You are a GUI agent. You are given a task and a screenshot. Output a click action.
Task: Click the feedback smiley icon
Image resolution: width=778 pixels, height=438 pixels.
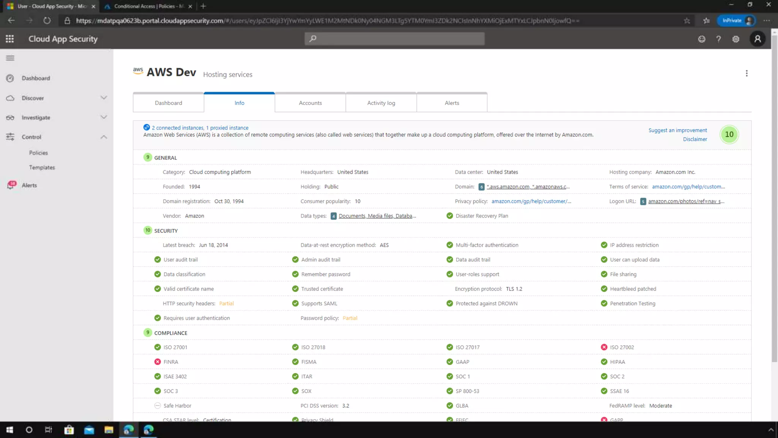(702, 39)
